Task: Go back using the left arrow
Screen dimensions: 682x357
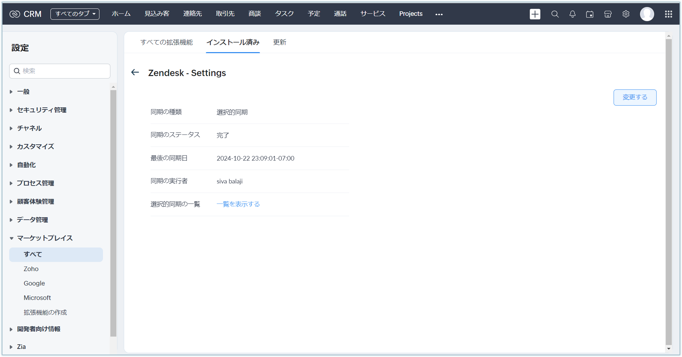Action: pos(135,73)
